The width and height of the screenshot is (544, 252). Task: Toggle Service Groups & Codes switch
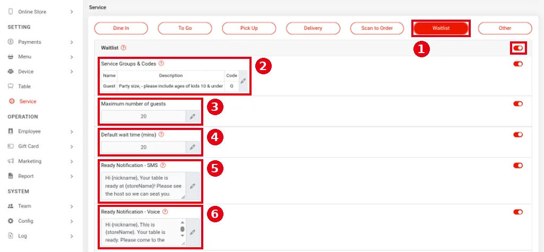[x=518, y=64]
